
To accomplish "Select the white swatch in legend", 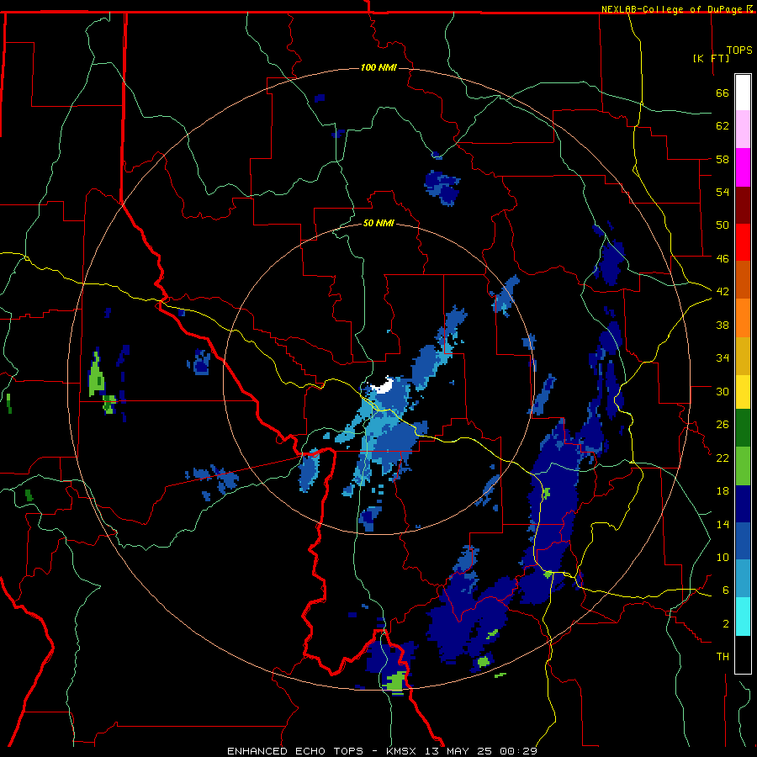I will pos(743,93).
